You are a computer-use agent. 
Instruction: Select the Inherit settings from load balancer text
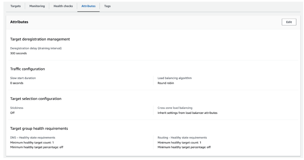pos(187,113)
